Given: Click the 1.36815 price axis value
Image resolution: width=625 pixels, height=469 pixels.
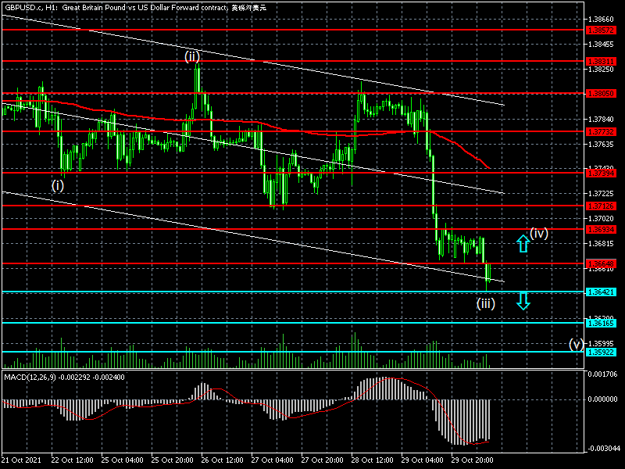Looking at the screenshot, I should coord(601,244).
